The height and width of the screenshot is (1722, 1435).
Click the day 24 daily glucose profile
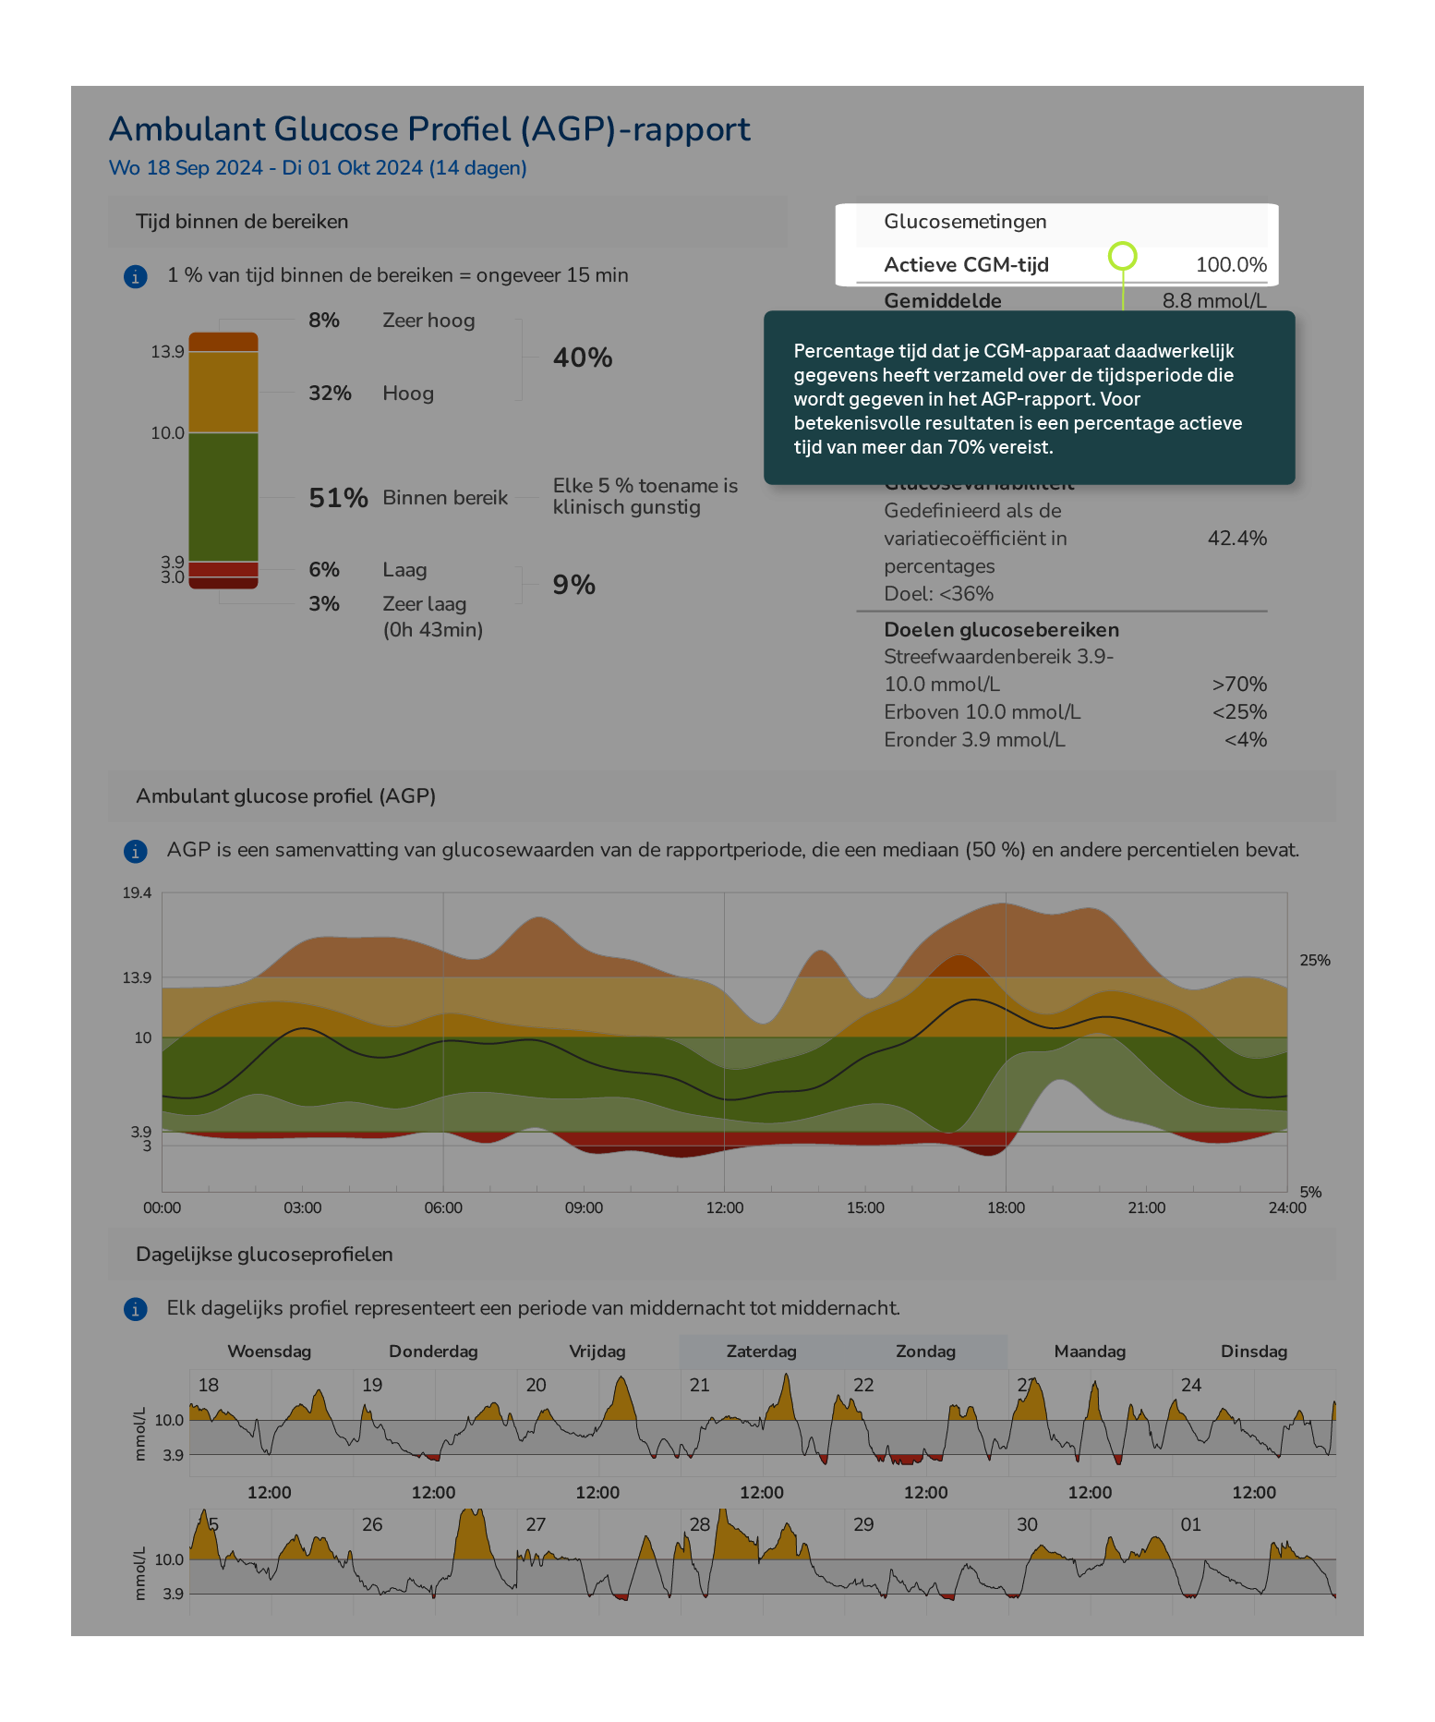click(x=1255, y=1423)
